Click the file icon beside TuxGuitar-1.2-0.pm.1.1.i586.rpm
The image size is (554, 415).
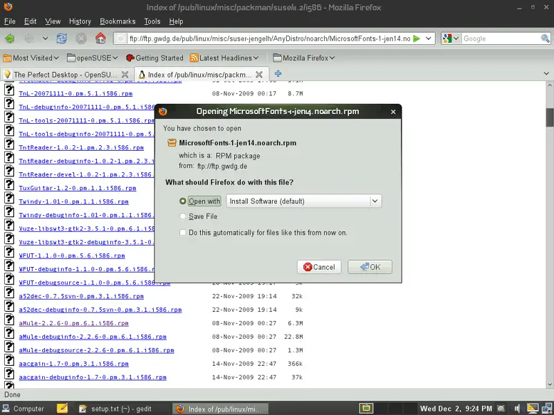pyautogui.click(x=9, y=185)
